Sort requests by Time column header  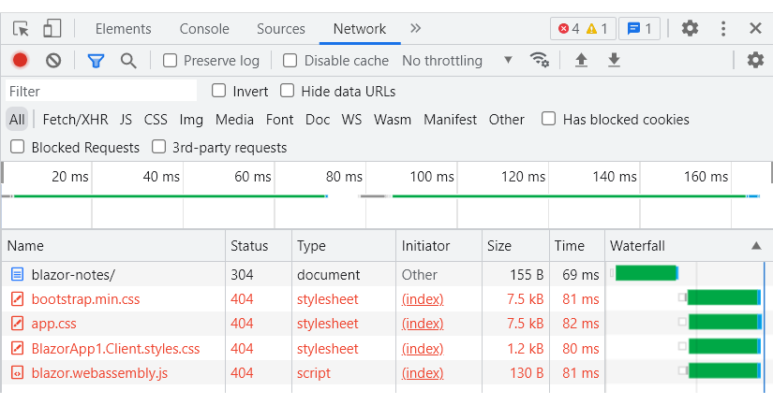(577, 246)
